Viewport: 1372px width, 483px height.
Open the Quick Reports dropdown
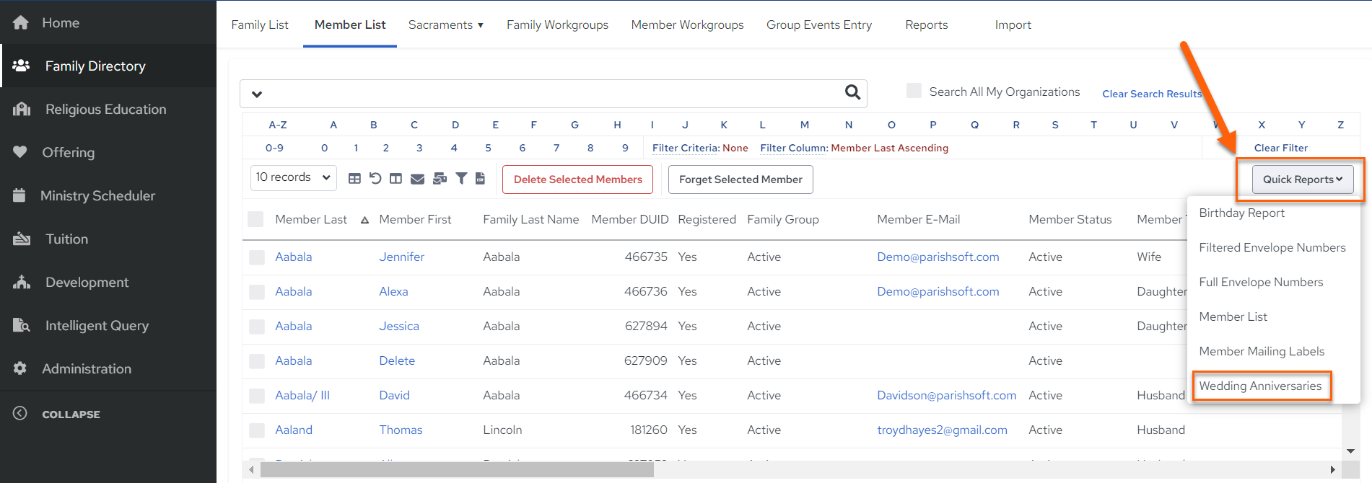[x=1303, y=180]
